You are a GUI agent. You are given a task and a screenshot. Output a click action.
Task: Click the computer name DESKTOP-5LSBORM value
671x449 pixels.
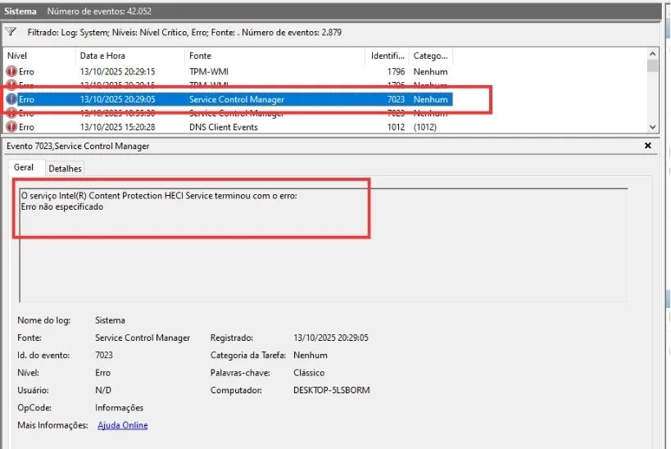tap(331, 390)
